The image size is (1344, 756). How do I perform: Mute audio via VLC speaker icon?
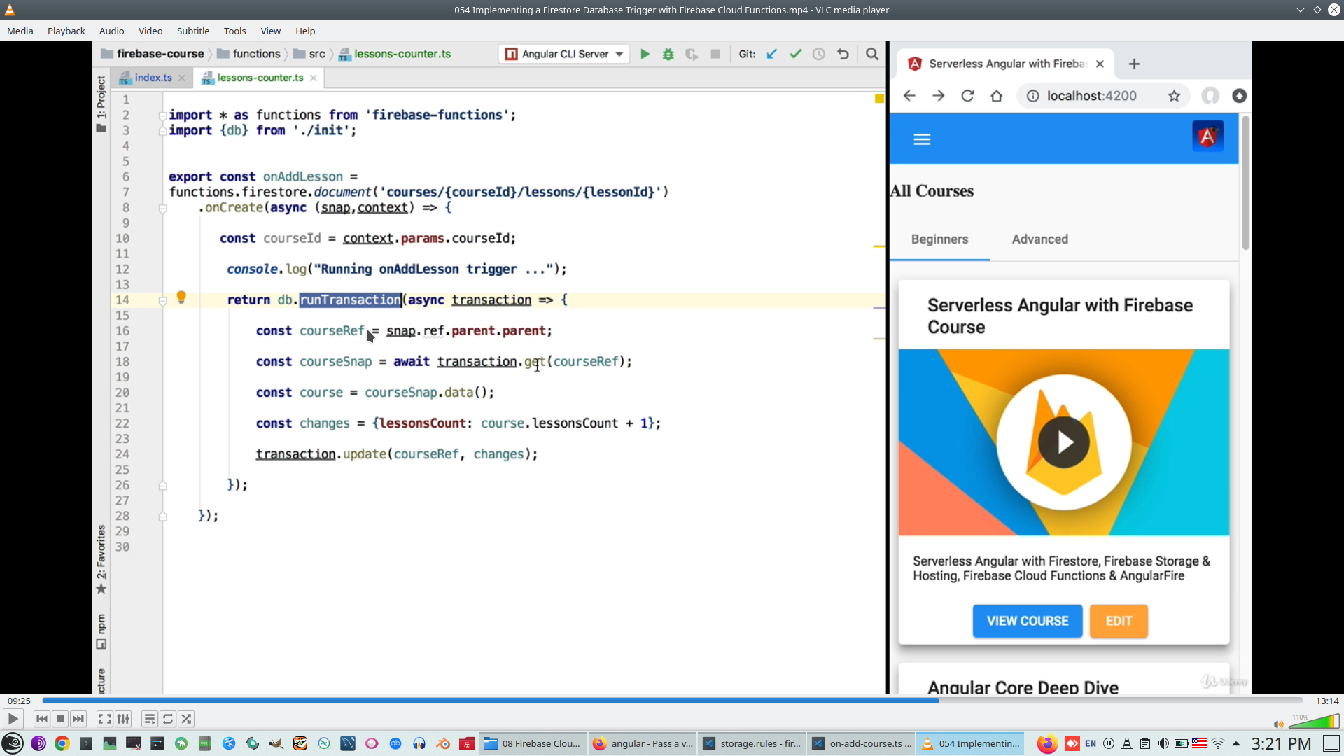pos(1278,724)
